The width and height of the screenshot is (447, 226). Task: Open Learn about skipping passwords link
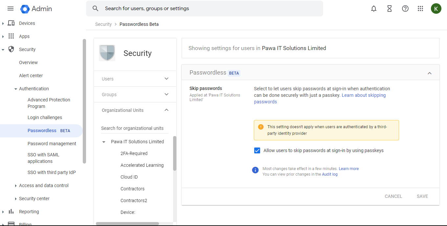click(364, 95)
